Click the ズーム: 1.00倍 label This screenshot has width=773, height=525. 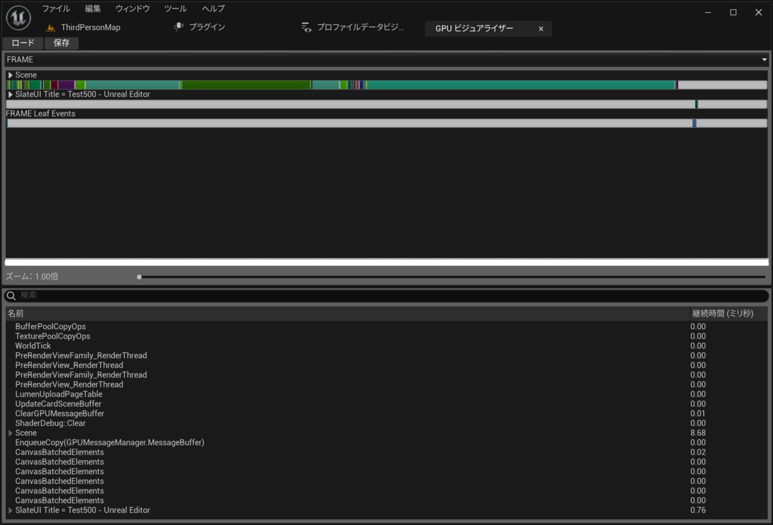click(x=32, y=276)
